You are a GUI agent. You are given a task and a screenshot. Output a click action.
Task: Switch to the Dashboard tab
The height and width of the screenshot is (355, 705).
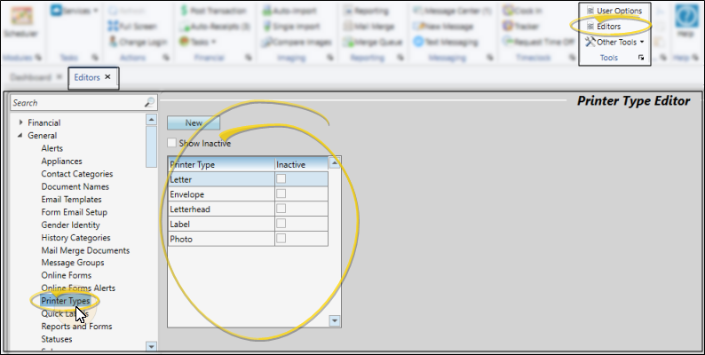tap(29, 77)
